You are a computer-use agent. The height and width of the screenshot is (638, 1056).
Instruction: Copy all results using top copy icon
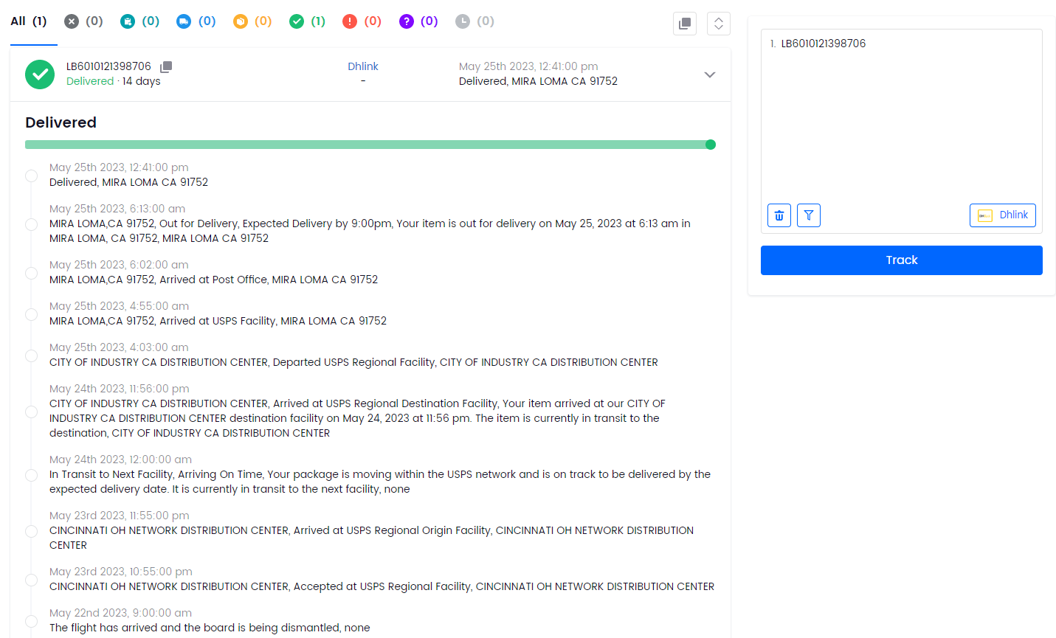685,24
